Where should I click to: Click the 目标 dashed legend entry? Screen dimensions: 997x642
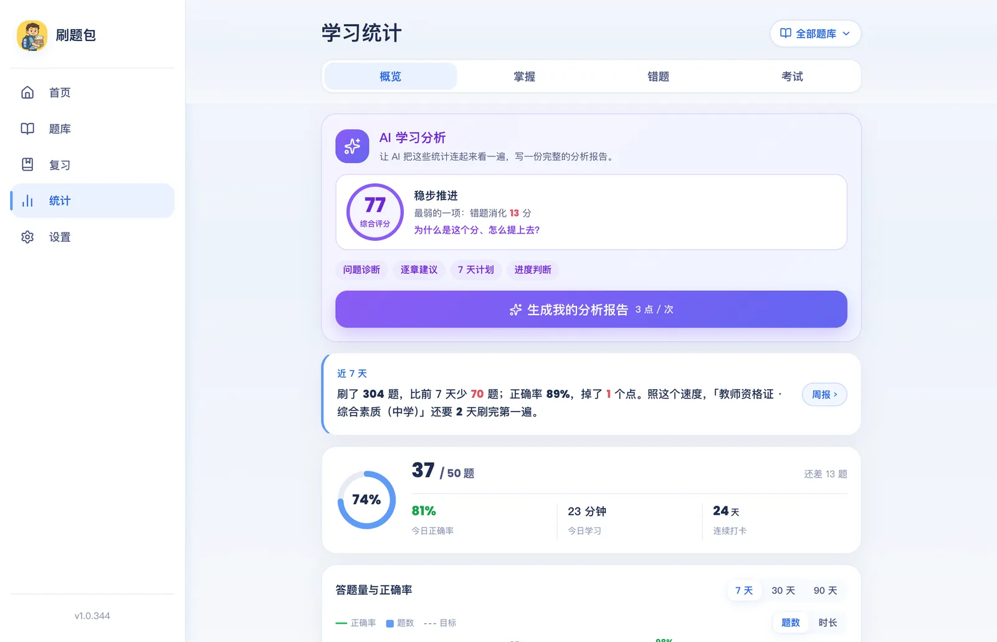(x=440, y=623)
